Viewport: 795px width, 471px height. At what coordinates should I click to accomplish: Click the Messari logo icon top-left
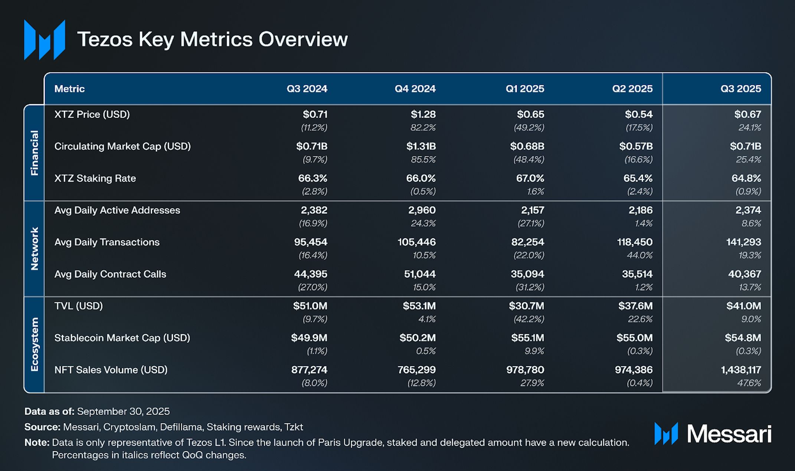point(45,40)
